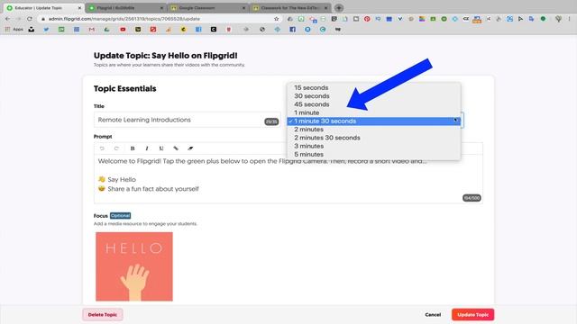
Task: Clear formatting with the eraser icon
Action: click(190, 148)
